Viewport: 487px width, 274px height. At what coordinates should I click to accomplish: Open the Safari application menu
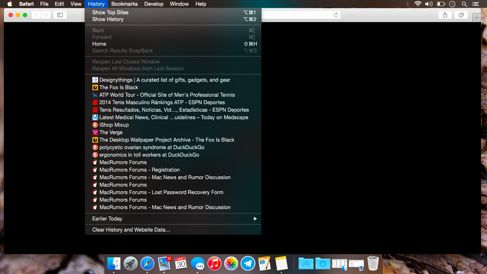(x=26, y=4)
